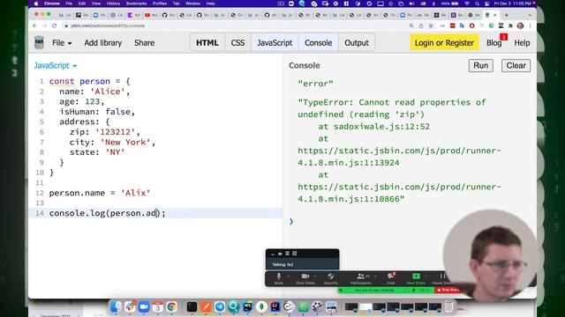Click the share page icon in address bar
Image resolution: width=565 pixels, height=317 pixels.
coord(421,26)
